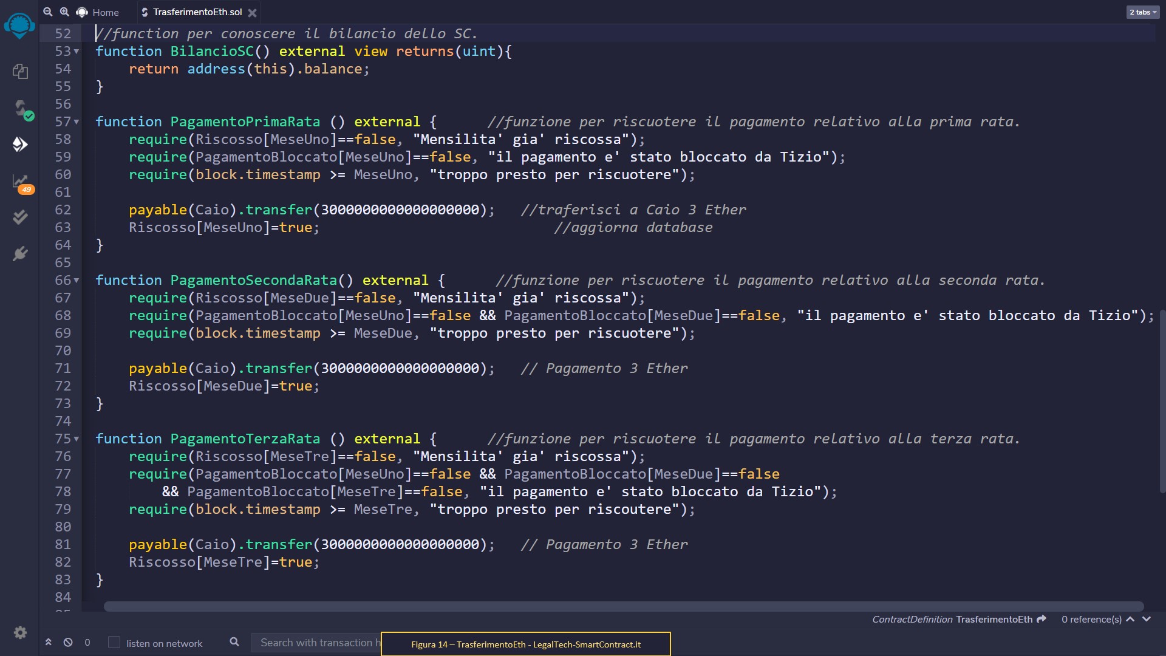
Task: Click the ContractDefinition TrasferimentoEth label
Action: [952, 619]
